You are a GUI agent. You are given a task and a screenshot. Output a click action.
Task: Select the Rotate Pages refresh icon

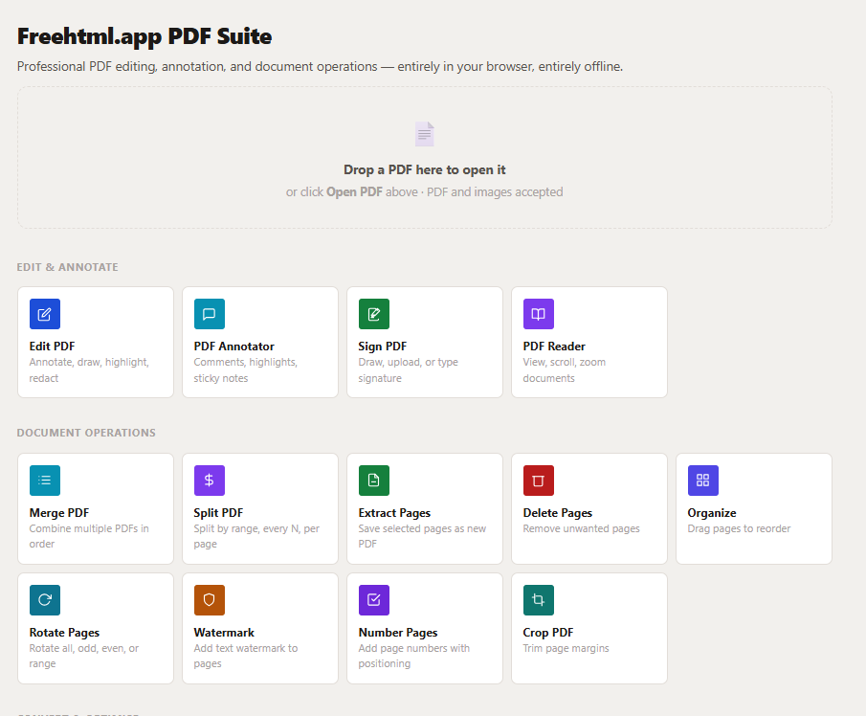click(x=44, y=599)
